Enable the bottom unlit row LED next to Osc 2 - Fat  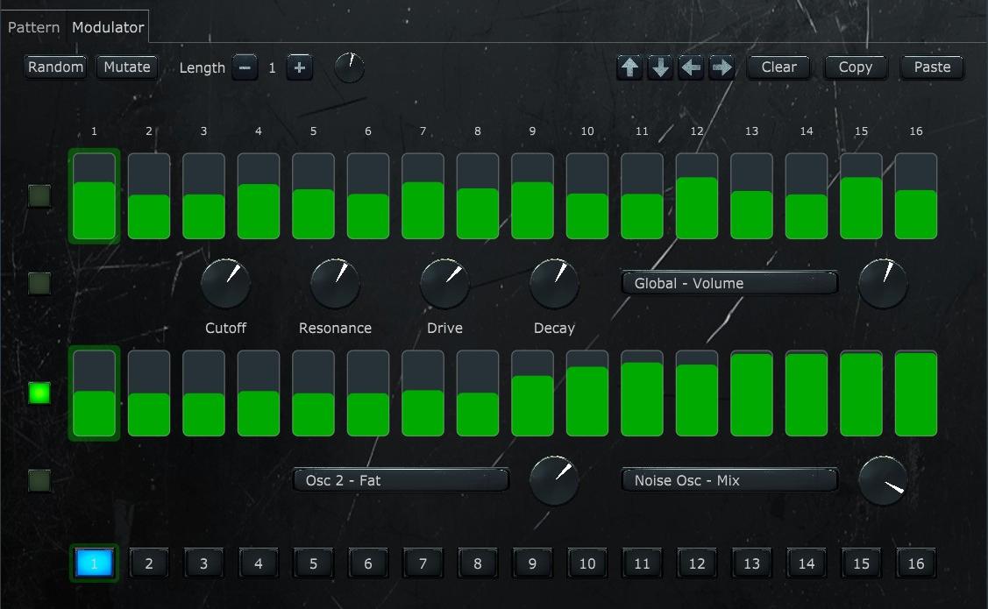click(x=39, y=480)
